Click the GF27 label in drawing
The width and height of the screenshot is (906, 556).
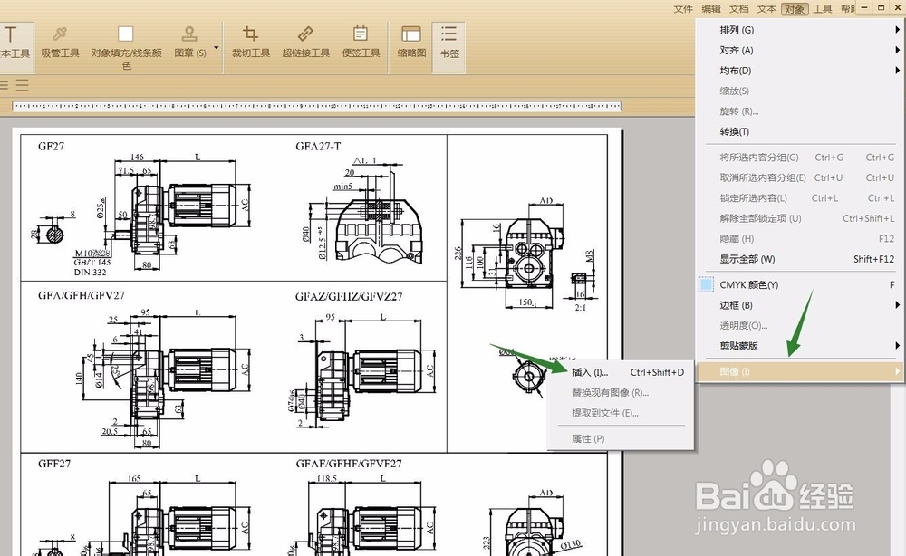(x=51, y=146)
